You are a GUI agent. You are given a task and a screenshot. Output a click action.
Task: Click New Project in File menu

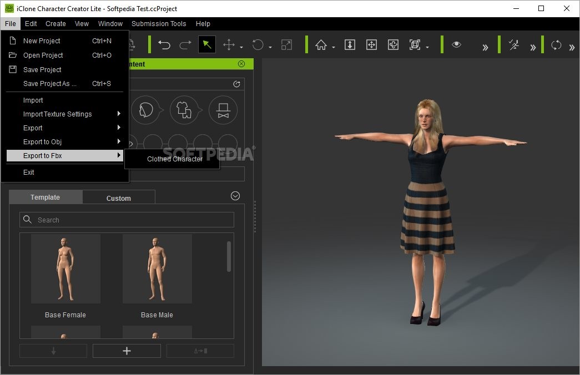(x=65, y=40)
